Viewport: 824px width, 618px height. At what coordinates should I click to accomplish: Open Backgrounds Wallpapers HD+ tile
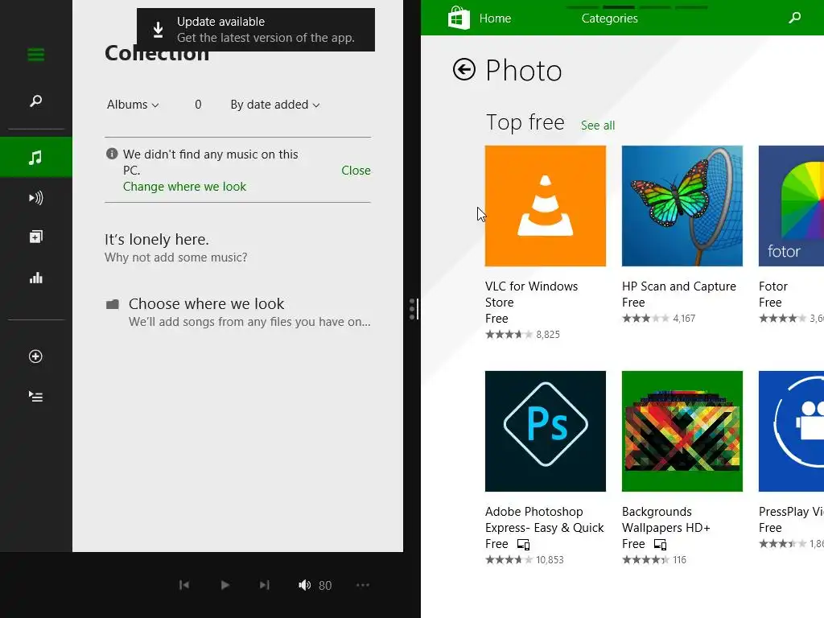pyautogui.click(x=682, y=431)
